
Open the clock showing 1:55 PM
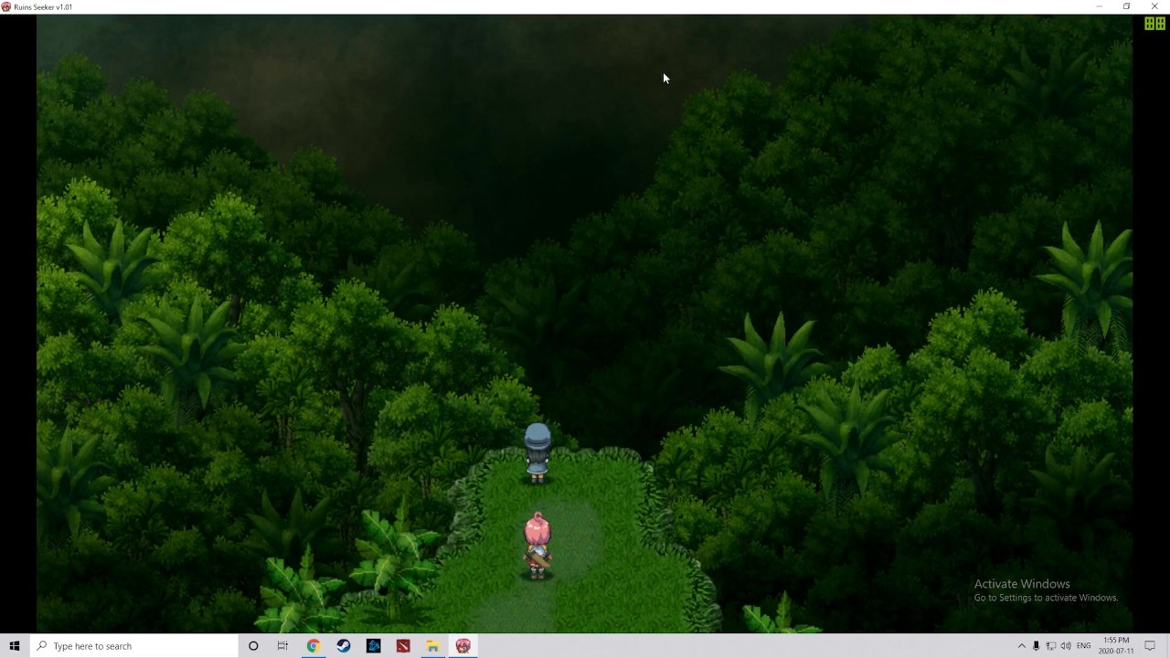[1116, 646]
